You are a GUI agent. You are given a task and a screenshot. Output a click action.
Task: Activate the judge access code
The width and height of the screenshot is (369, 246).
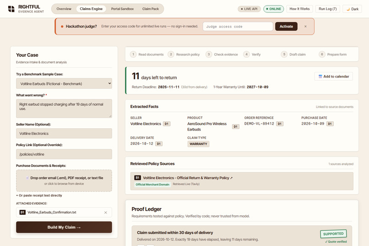[286, 27]
